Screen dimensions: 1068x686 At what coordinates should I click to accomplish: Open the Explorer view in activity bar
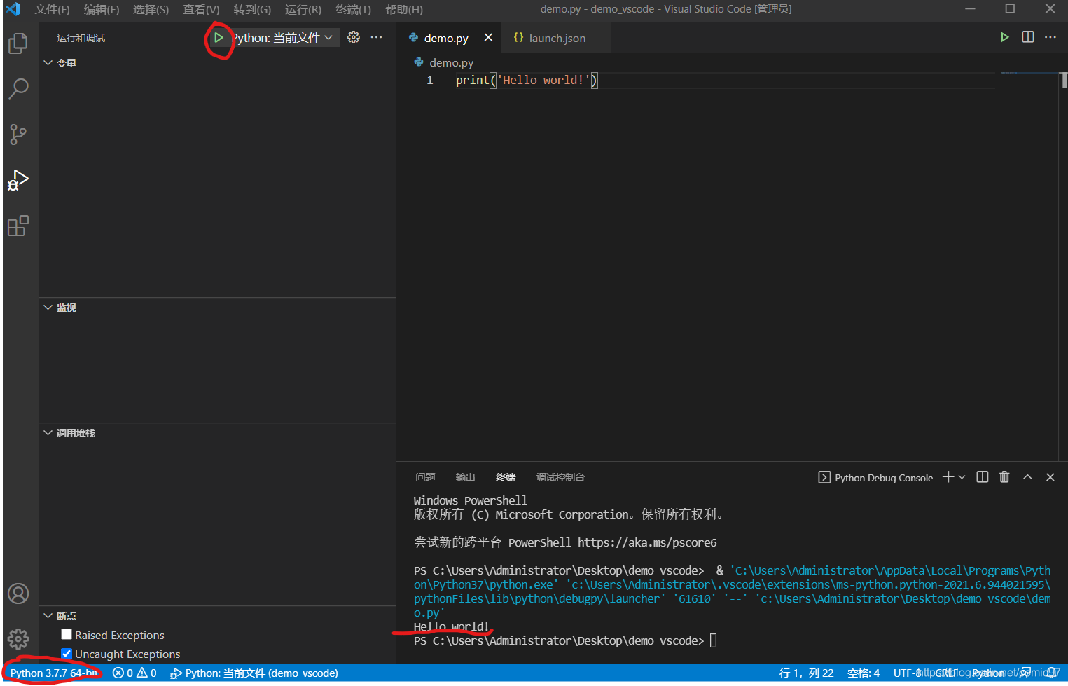18,43
